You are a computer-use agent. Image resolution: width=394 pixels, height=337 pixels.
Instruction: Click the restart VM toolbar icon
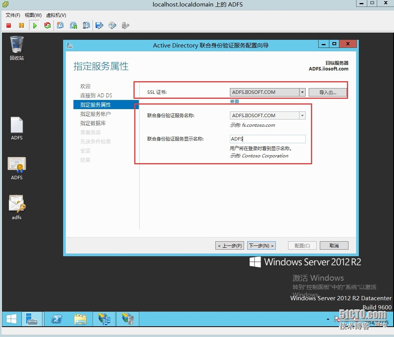tap(47, 25)
